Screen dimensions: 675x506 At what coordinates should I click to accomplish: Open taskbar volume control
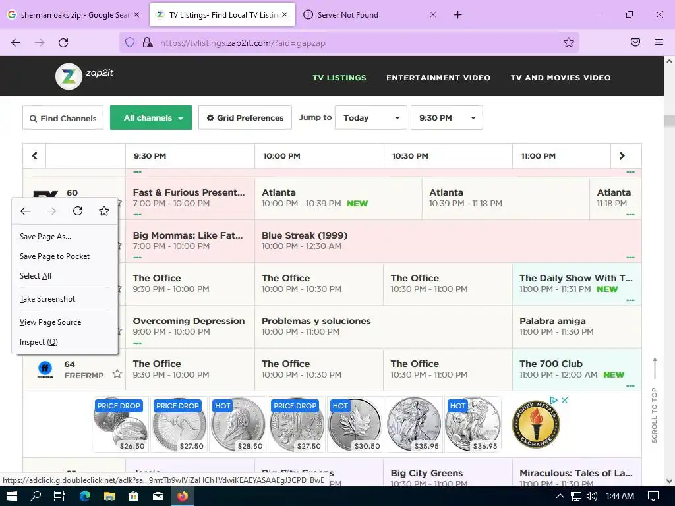[592, 496]
